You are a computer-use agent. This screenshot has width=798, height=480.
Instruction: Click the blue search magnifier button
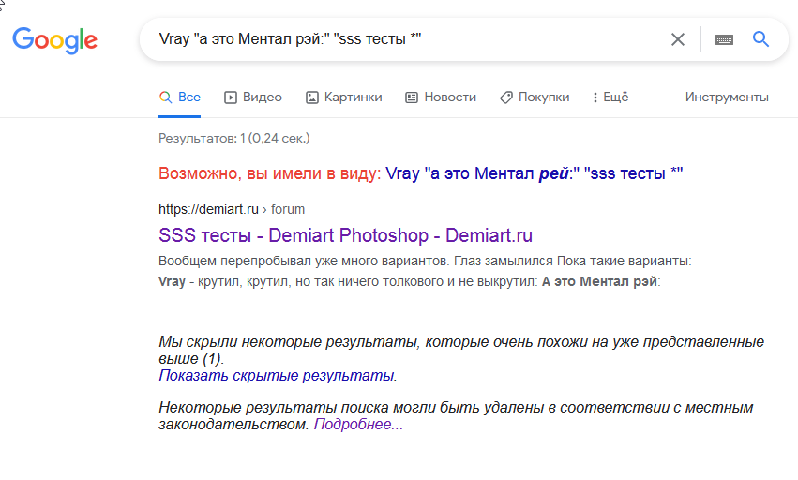tap(760, 39)
